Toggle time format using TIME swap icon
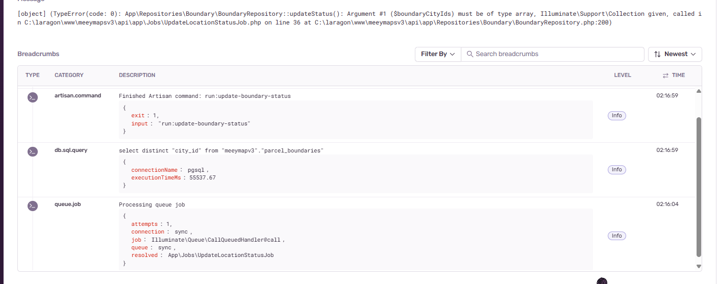 [665, 75]
